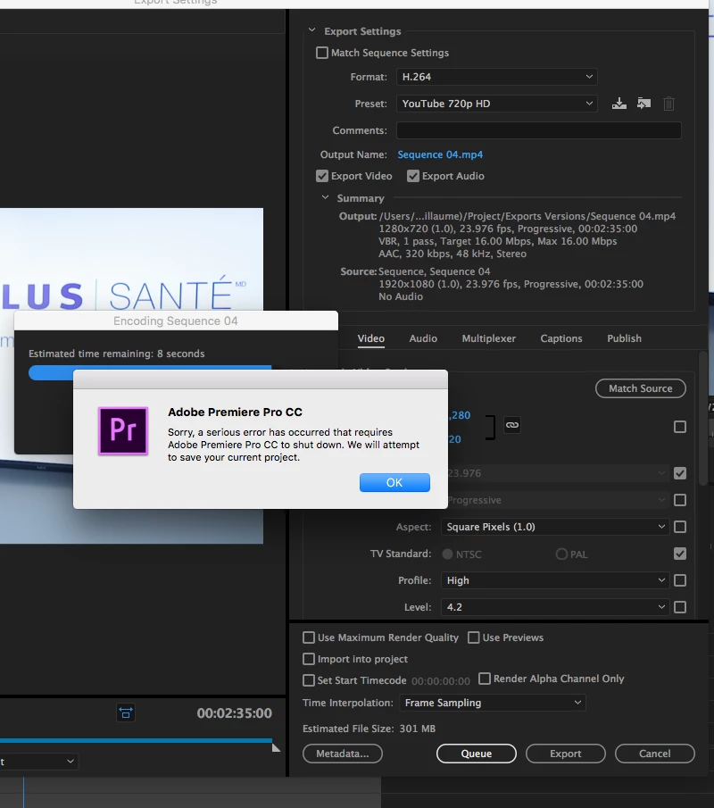Click the Delete Preset trash icon
This screenshot has height=808, width=714.
(x=668, y=104)
